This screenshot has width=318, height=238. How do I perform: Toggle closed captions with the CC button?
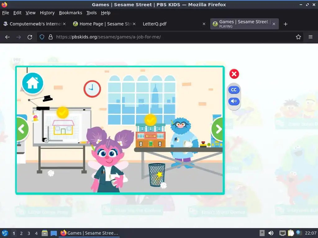coord(234,90)
